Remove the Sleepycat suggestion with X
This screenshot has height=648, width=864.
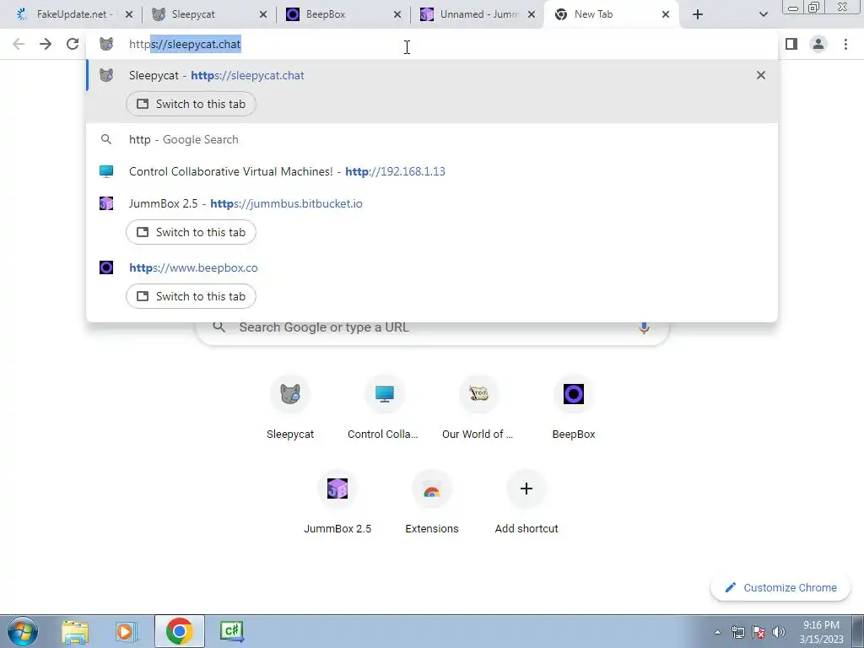point(761,75)
